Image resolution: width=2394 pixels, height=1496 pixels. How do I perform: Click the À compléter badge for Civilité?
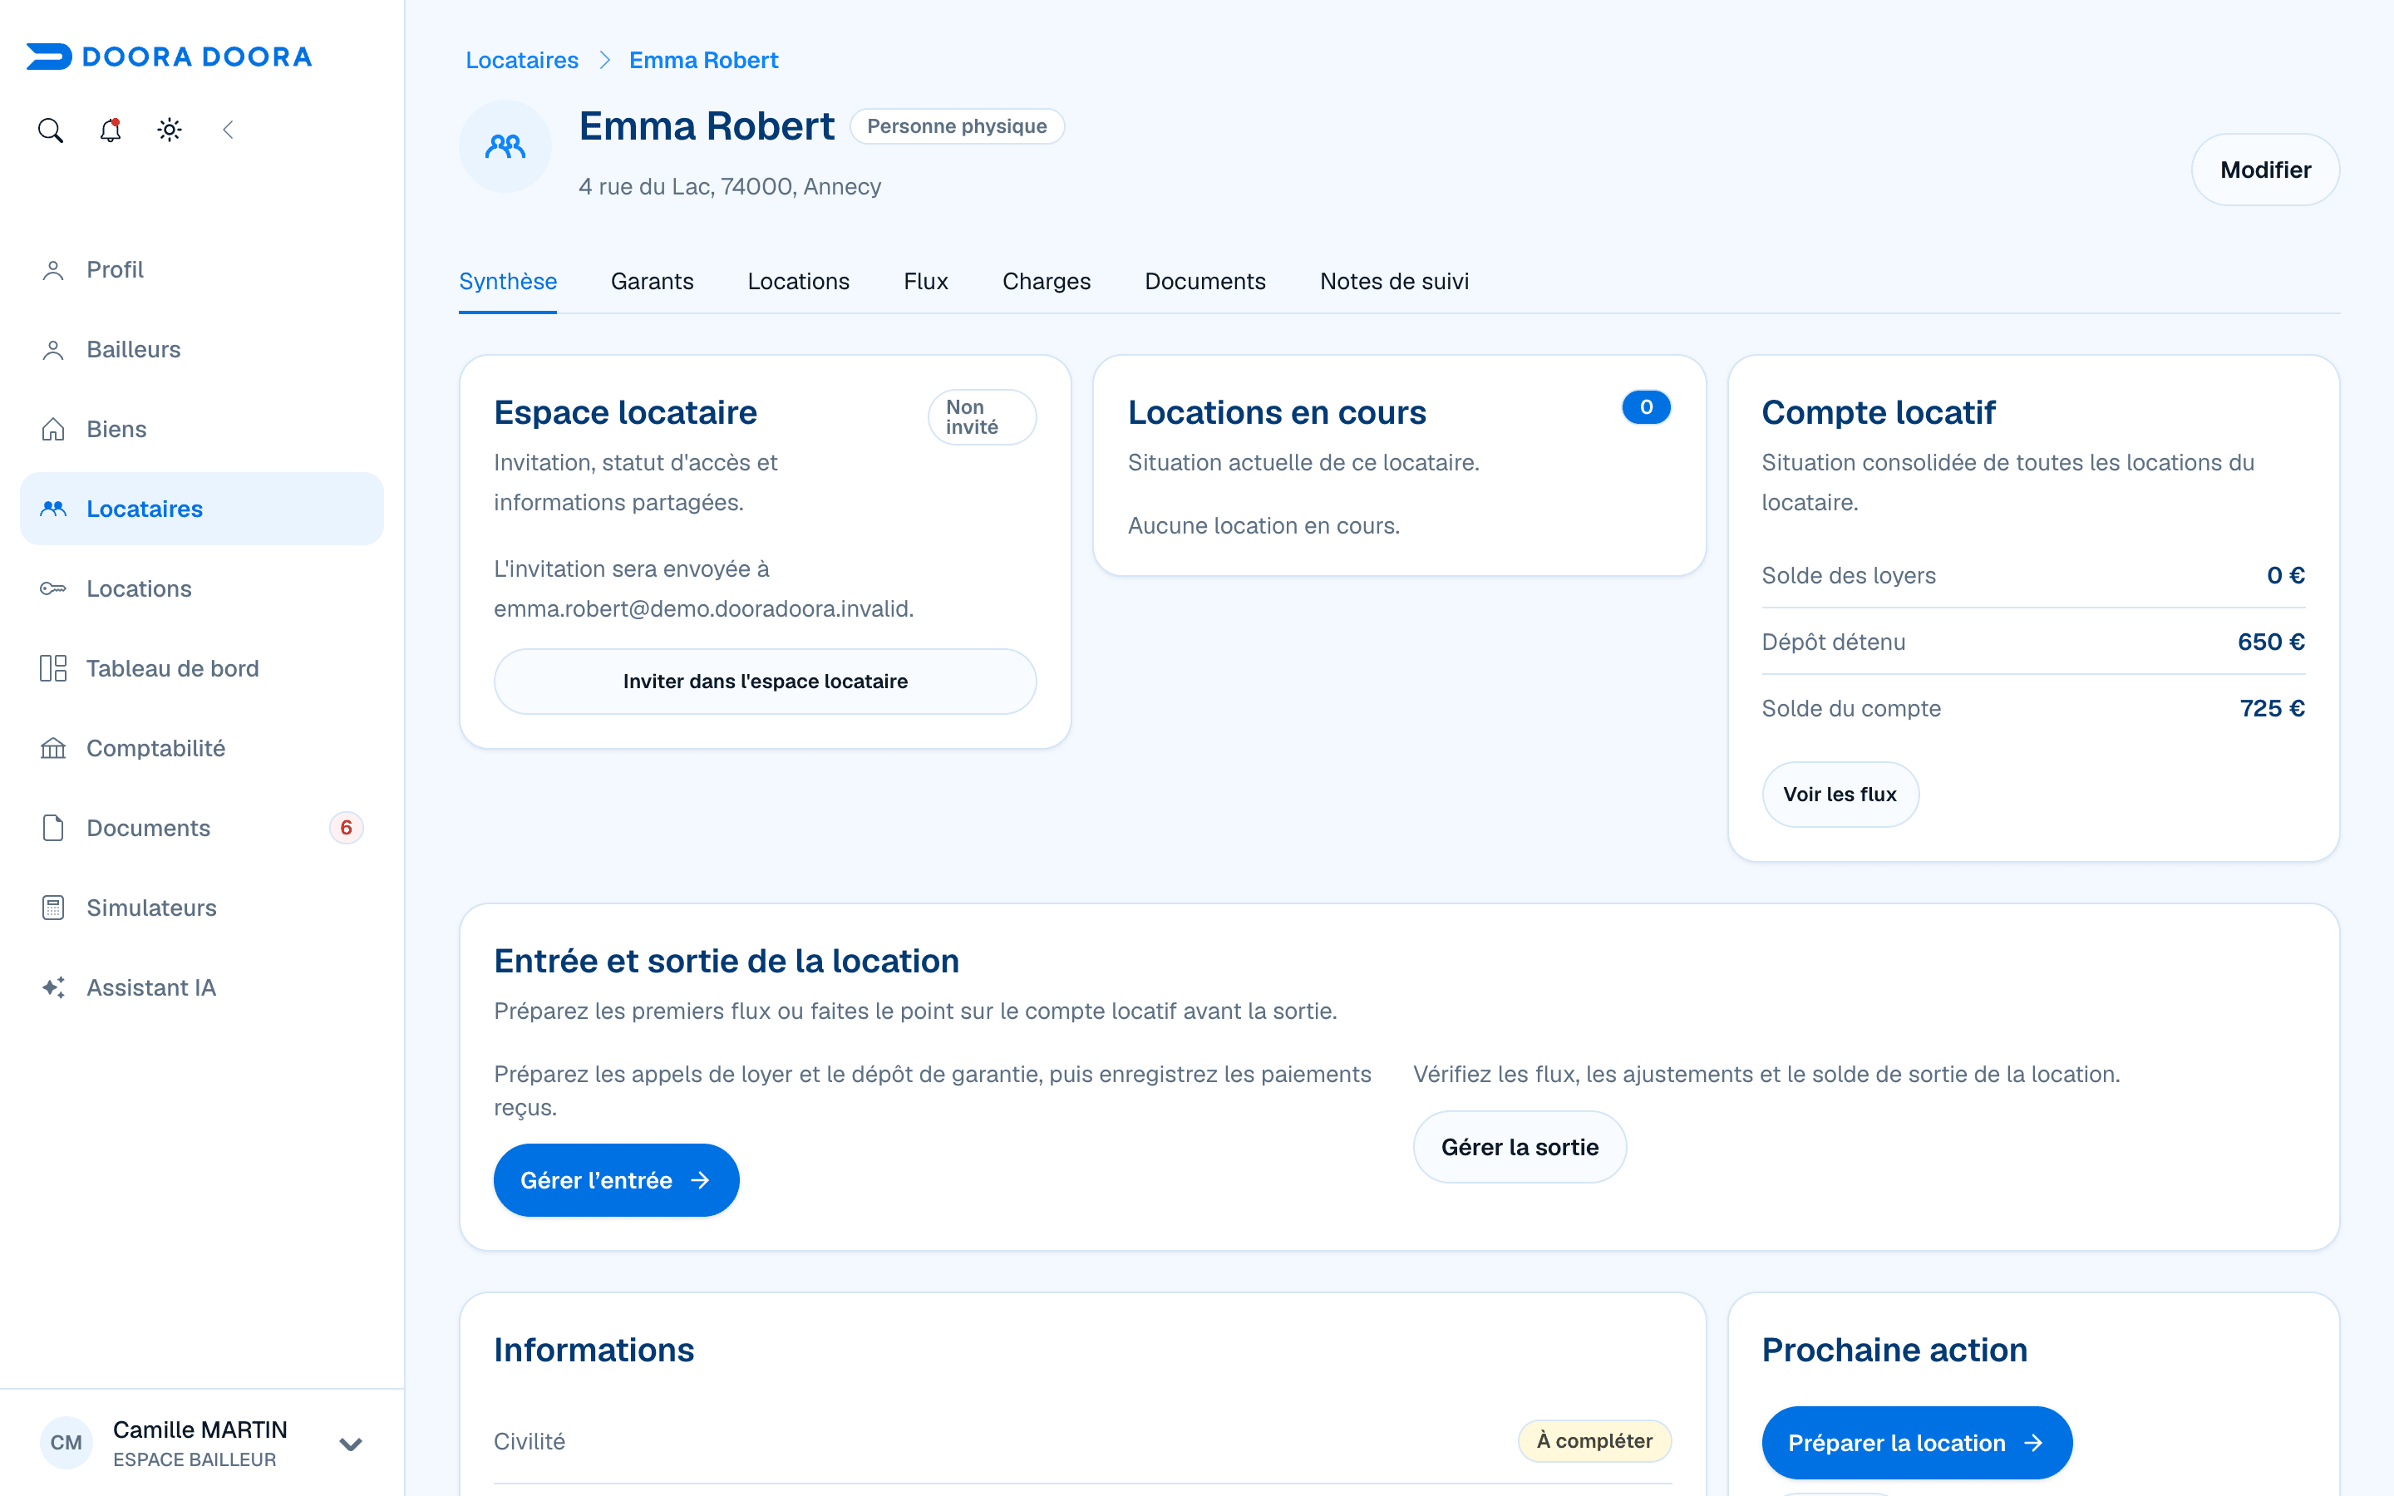(x=1594, y=1440)
